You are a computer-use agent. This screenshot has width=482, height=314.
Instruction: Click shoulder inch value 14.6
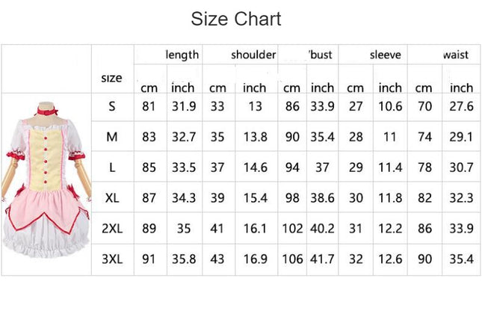click(x=255, y=167)
